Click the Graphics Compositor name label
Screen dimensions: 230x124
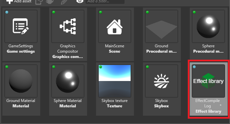pyautogui.click(x=68, y=49)
